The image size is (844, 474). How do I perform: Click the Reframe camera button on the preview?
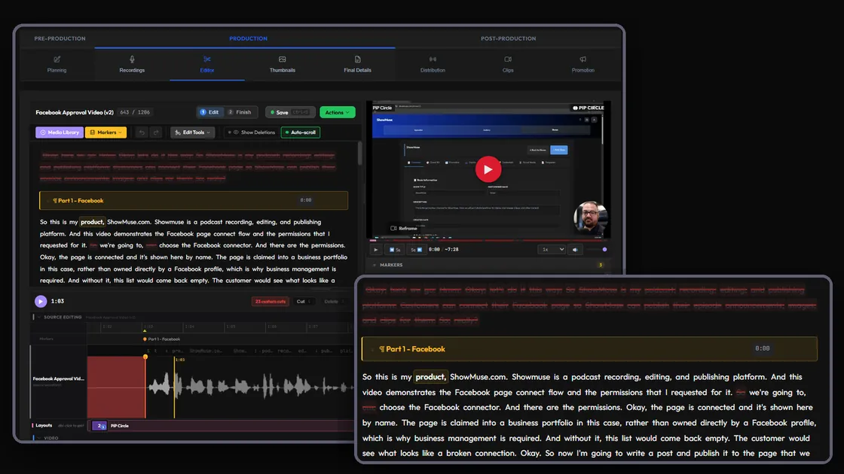[x=404, y=229]
